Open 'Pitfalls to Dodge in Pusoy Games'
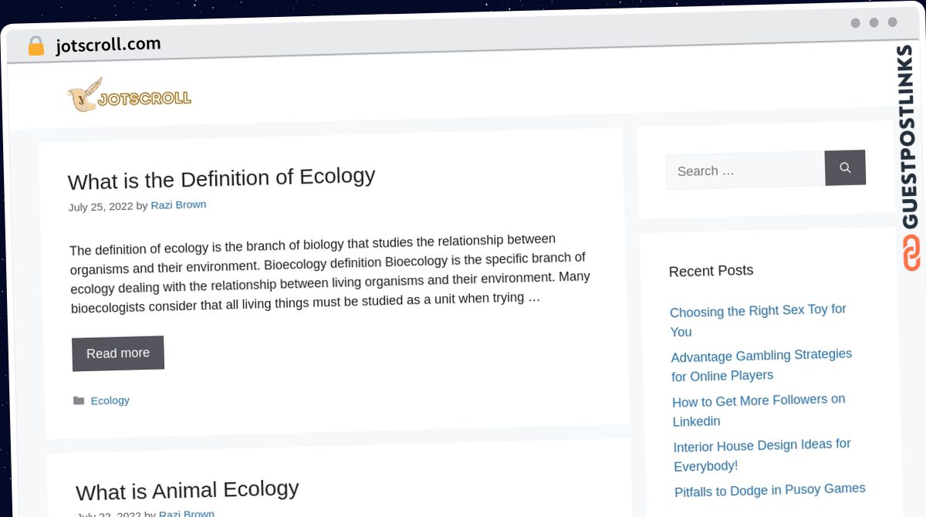The image size is (926, 517). click(x=770, y=490)
